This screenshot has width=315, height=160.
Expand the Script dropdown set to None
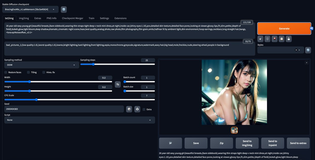point(80,120)
